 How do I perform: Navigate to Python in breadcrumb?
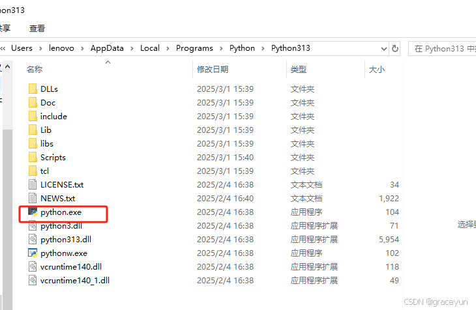click(x=242, y=48)
